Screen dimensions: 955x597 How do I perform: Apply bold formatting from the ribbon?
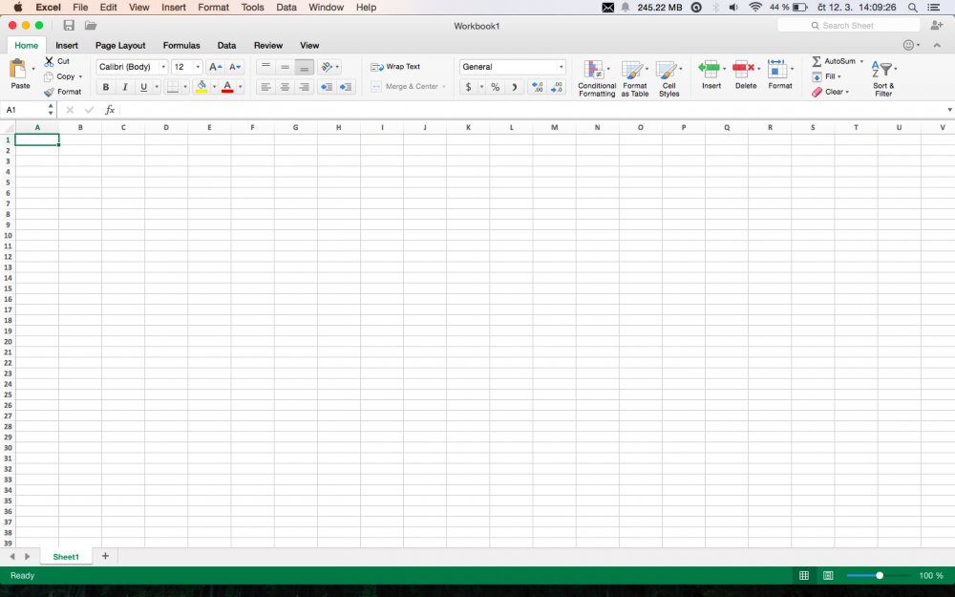pos(105,87)
